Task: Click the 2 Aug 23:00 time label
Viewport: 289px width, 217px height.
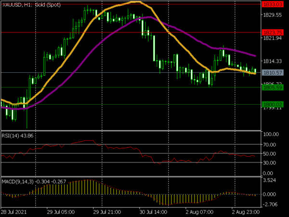Action: pyautogui.click(x=246, y=212)
